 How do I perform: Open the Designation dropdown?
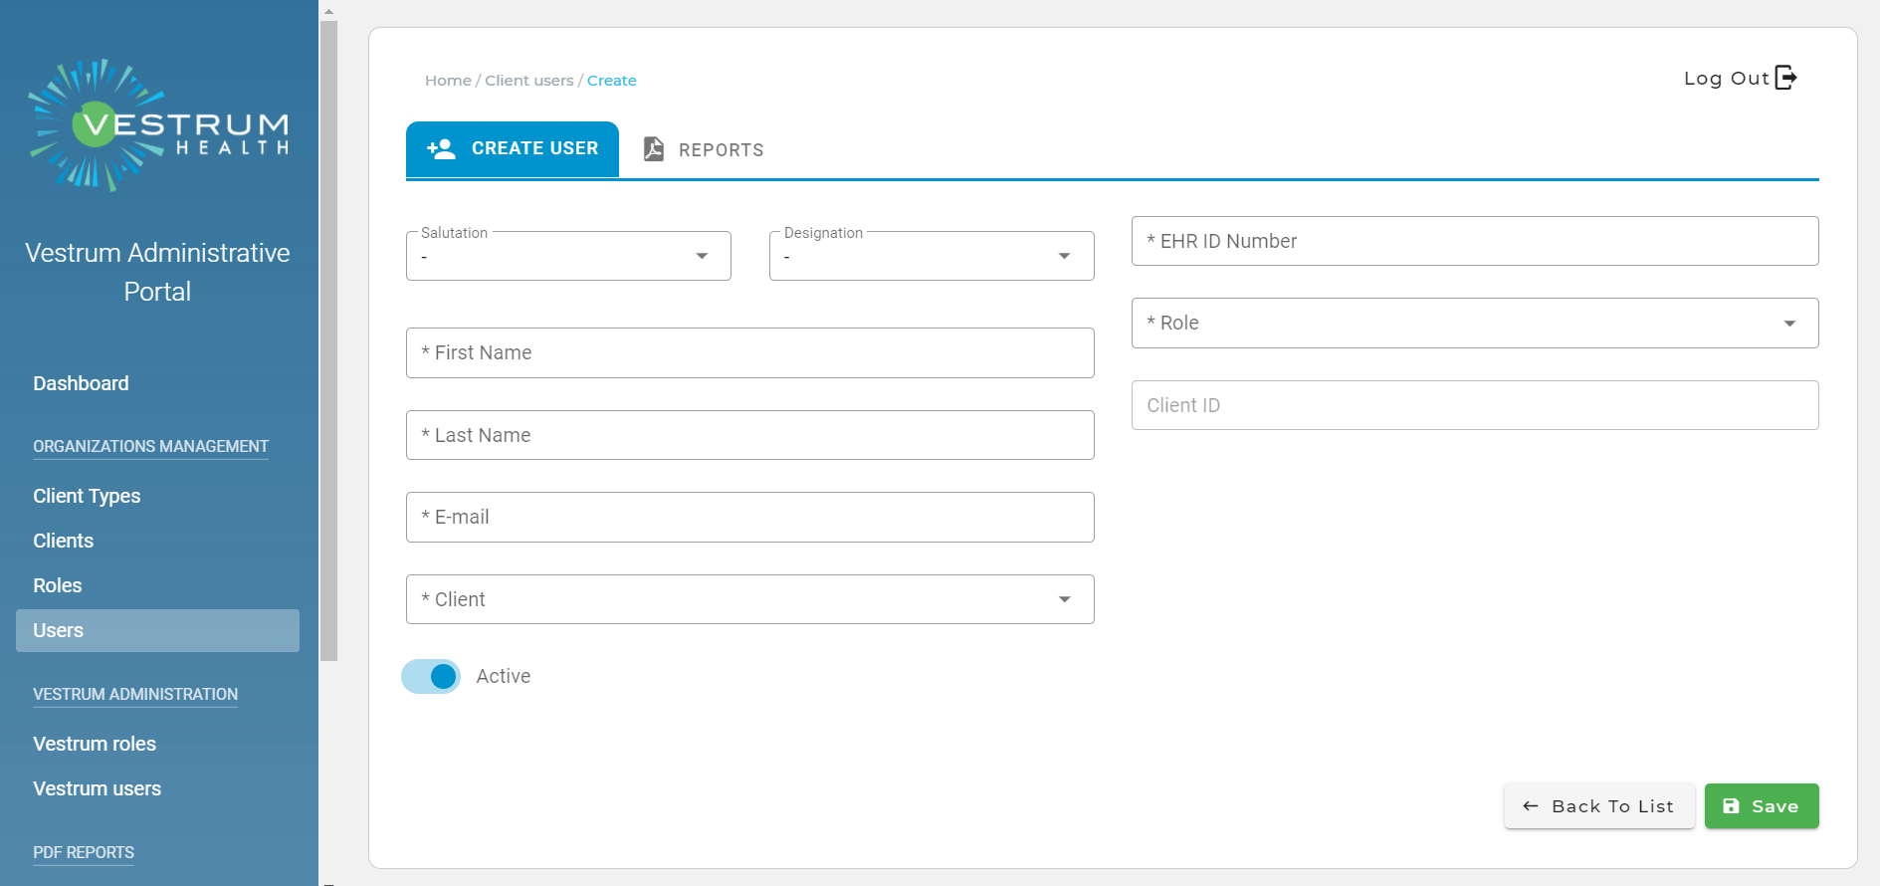tap(932, 256)
